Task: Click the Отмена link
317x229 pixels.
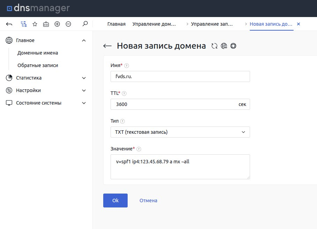Action: [148, 201]
